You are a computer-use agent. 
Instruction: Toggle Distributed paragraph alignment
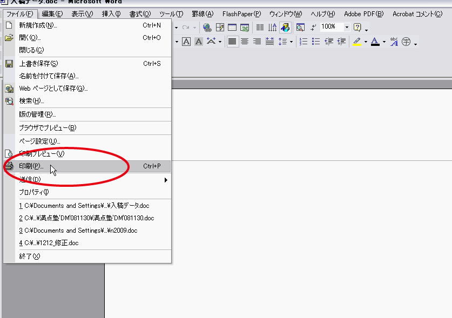click(x=269, y=42)
